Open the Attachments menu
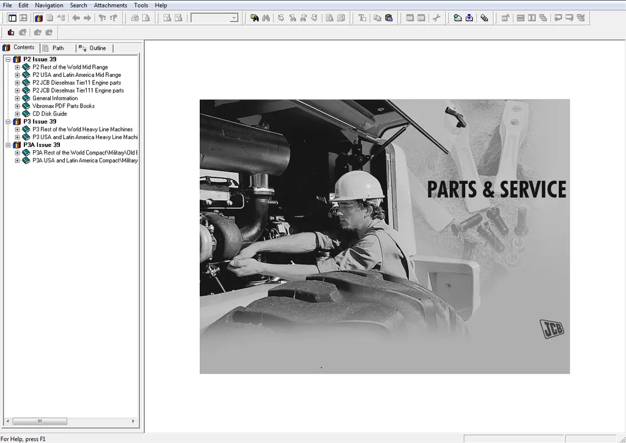This screenshot has width=626, height=443. 110,5
